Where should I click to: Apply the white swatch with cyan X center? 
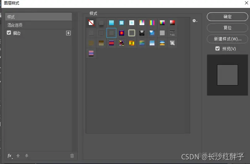132,23
